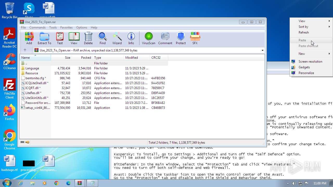The height and width of the screenshot is (187, 333).
Task: Open the File menu in WinRAR
Action: click(x=23, y=28)
